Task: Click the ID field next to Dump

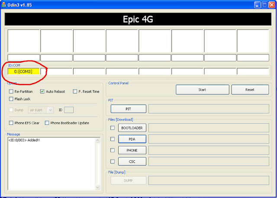Action: coord(69,110)
